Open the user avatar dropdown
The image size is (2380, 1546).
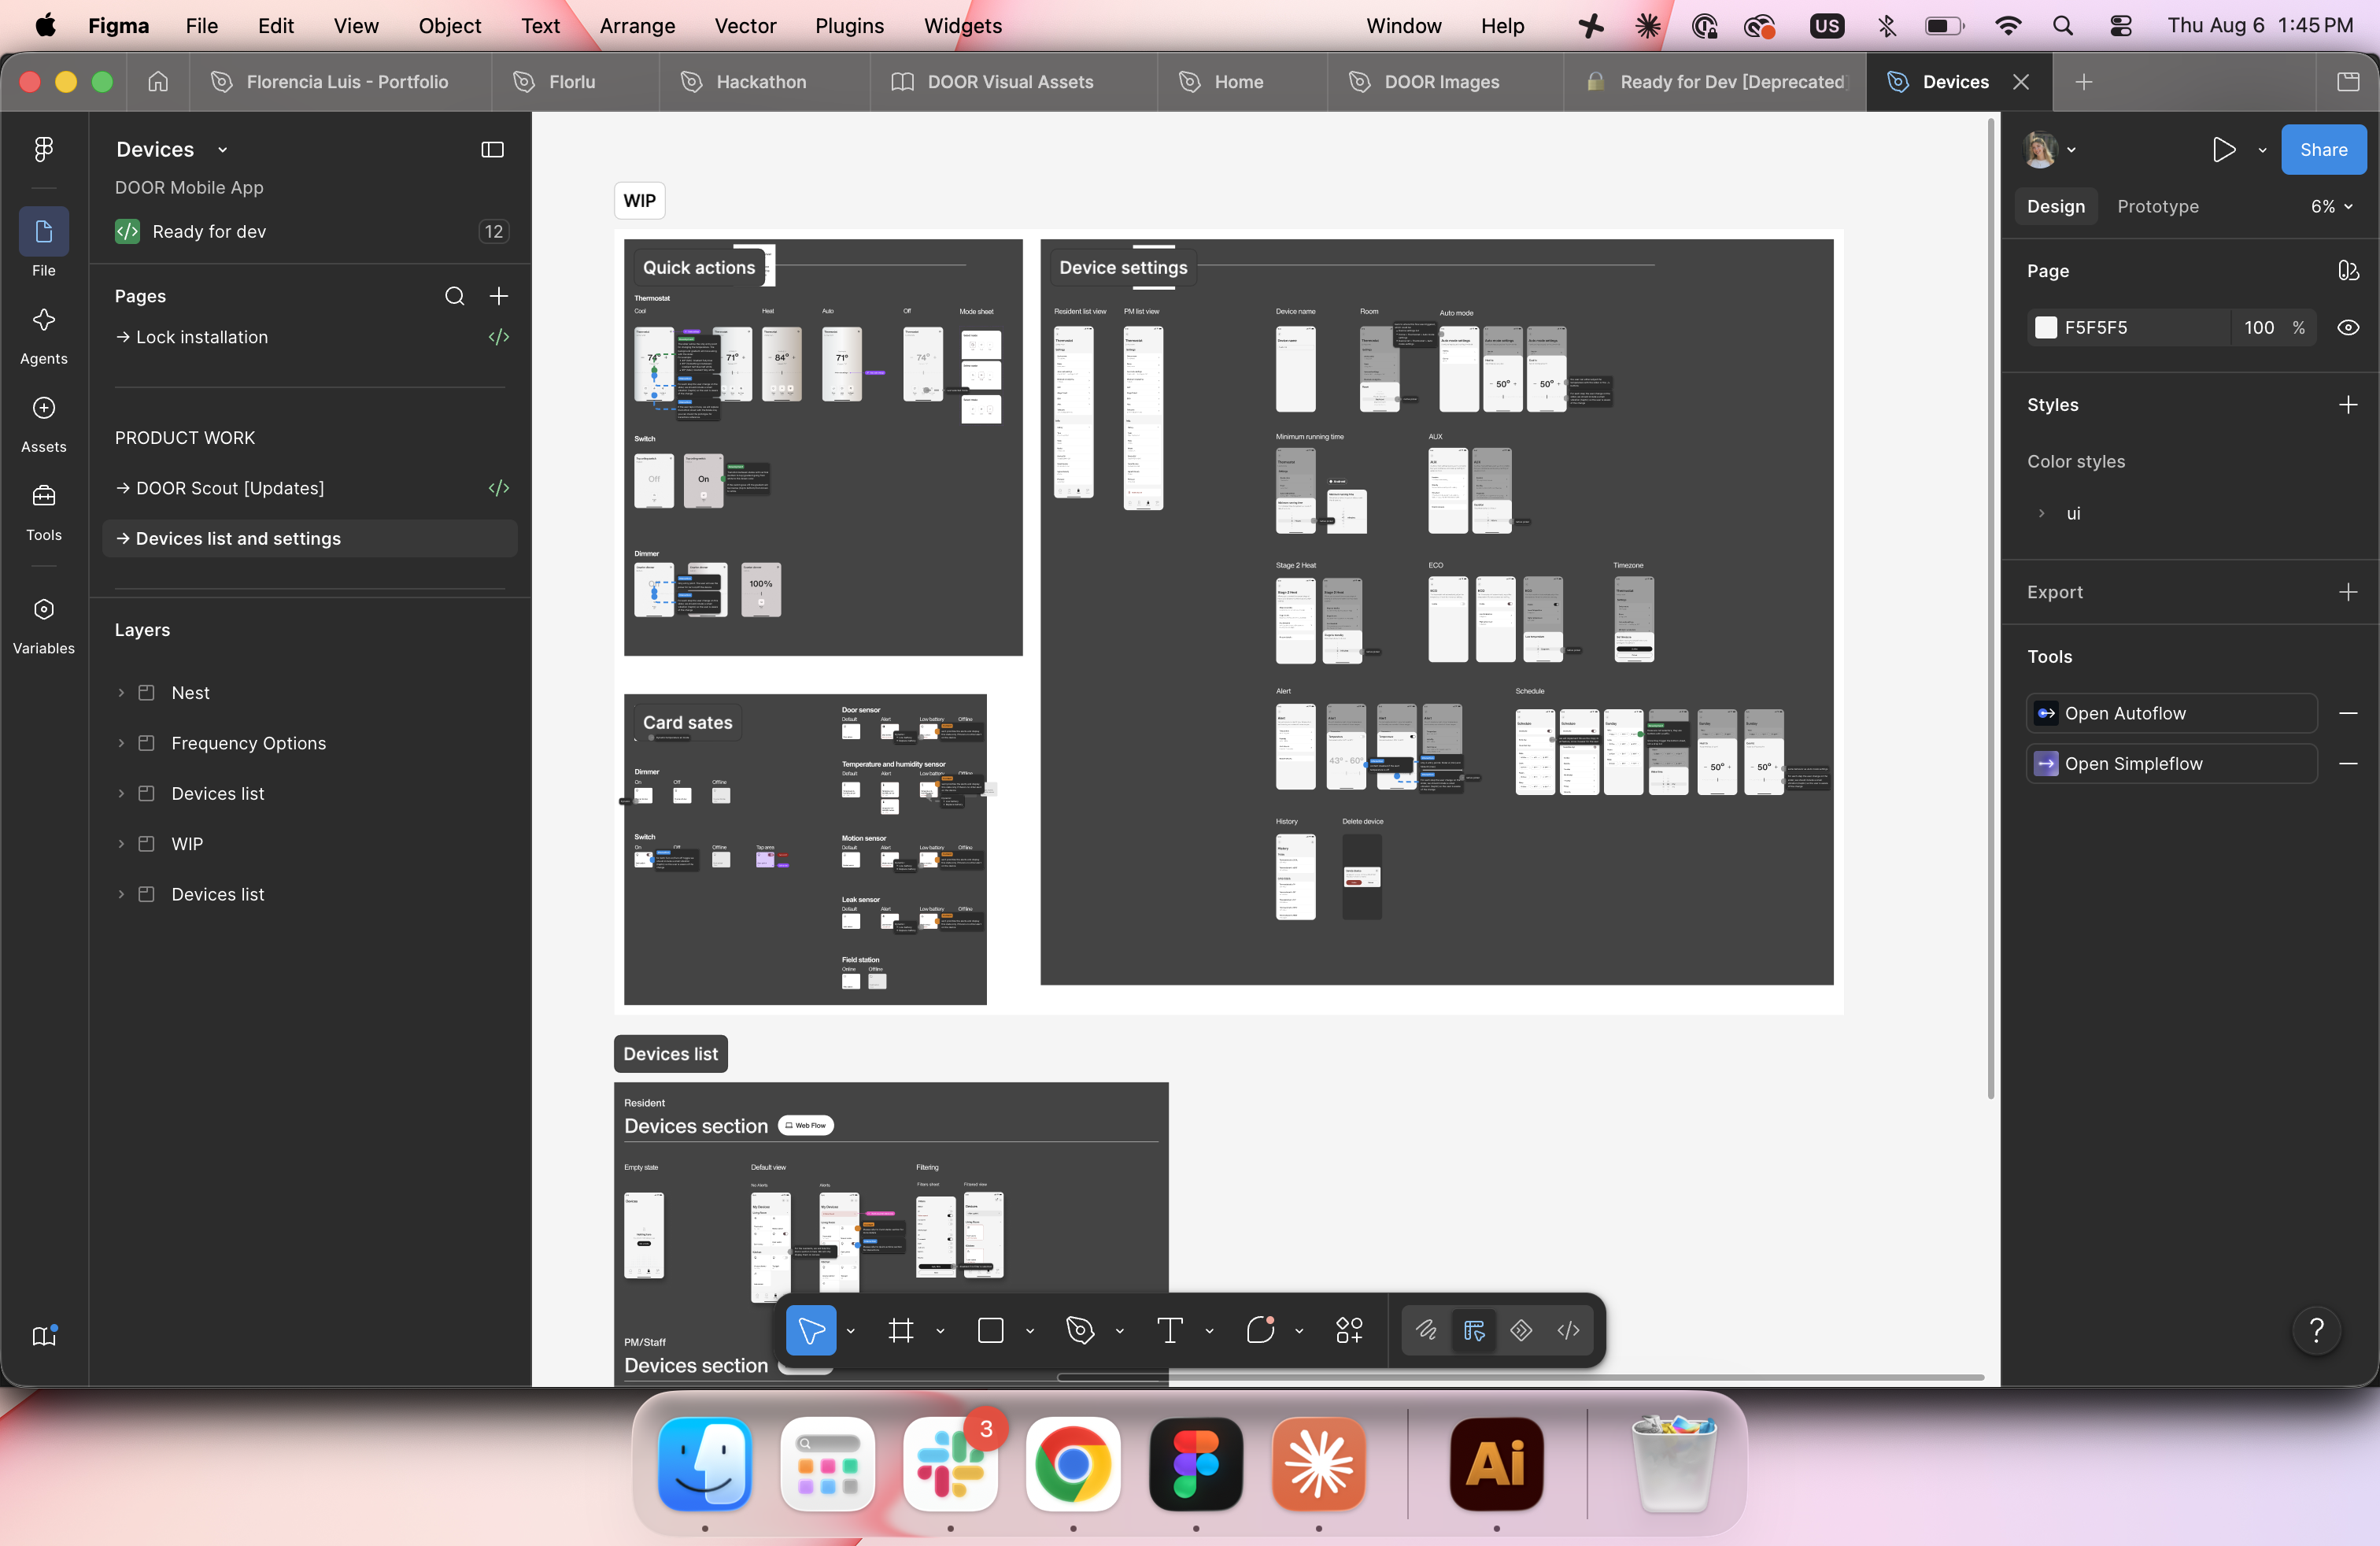point(2049,150)
